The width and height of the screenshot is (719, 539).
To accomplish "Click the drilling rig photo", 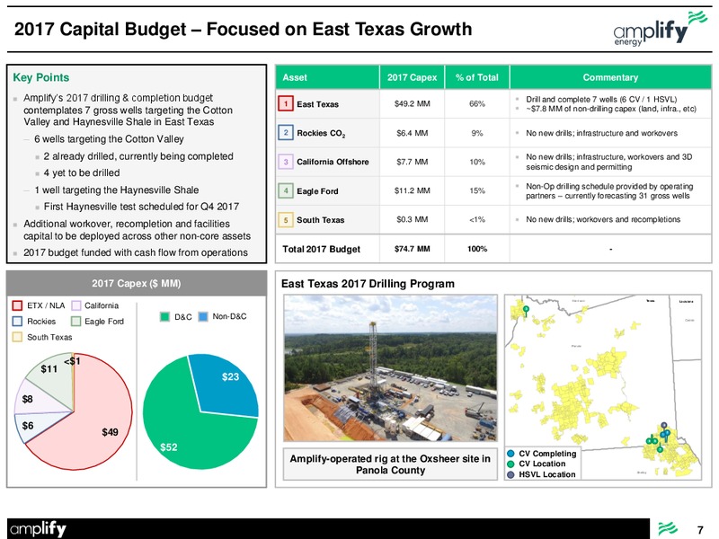I will point(390,368).
